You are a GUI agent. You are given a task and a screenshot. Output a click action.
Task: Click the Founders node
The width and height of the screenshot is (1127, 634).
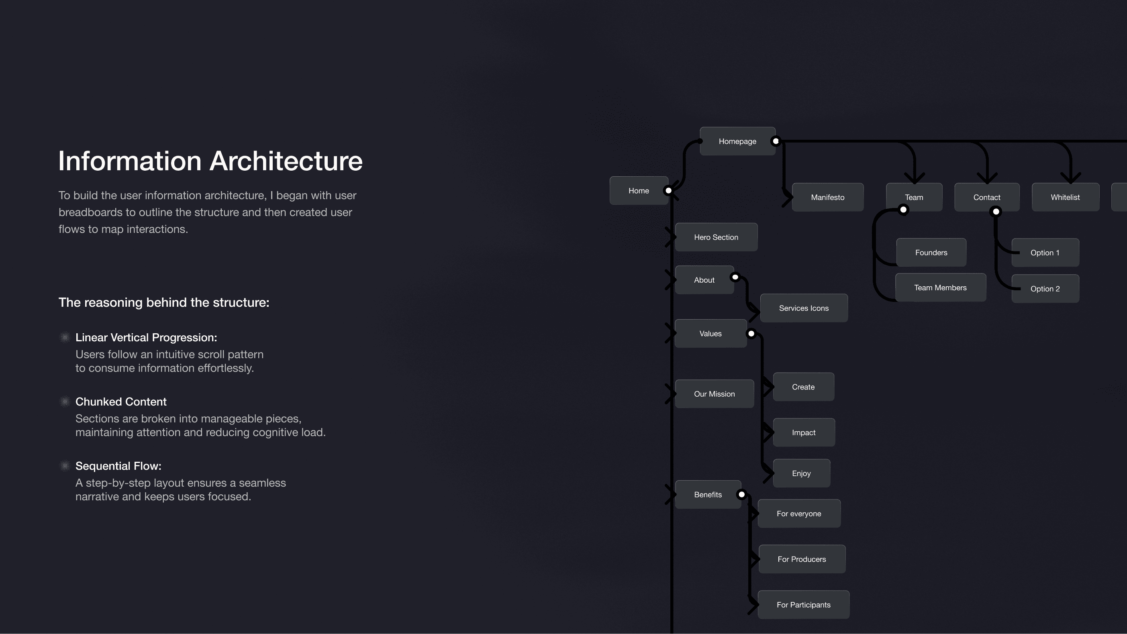click(931, 252)
